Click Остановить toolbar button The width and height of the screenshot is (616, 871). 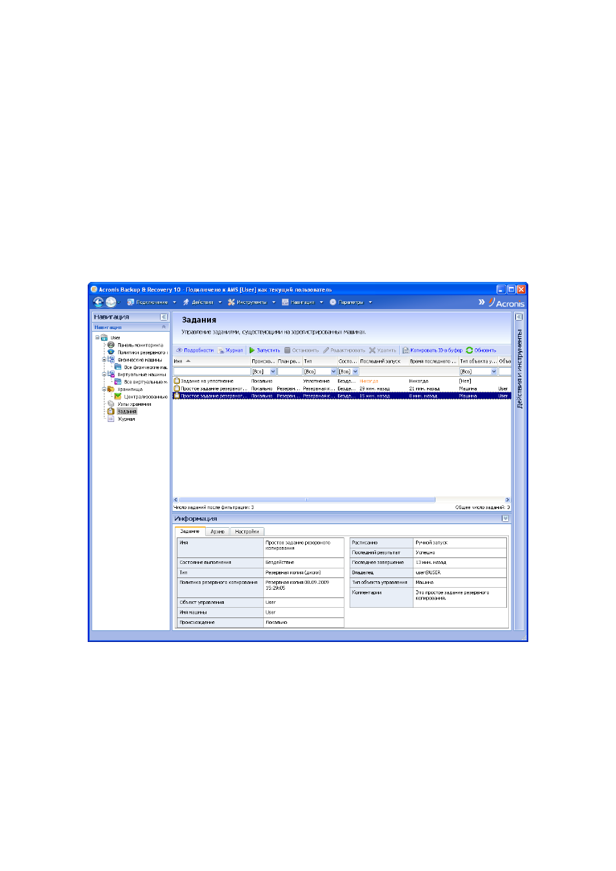(x=301, y=350)
